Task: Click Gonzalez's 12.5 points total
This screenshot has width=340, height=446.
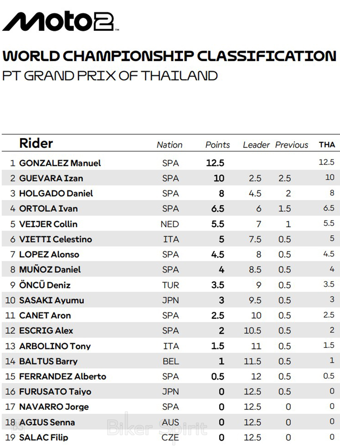Action: click(215, 163)
